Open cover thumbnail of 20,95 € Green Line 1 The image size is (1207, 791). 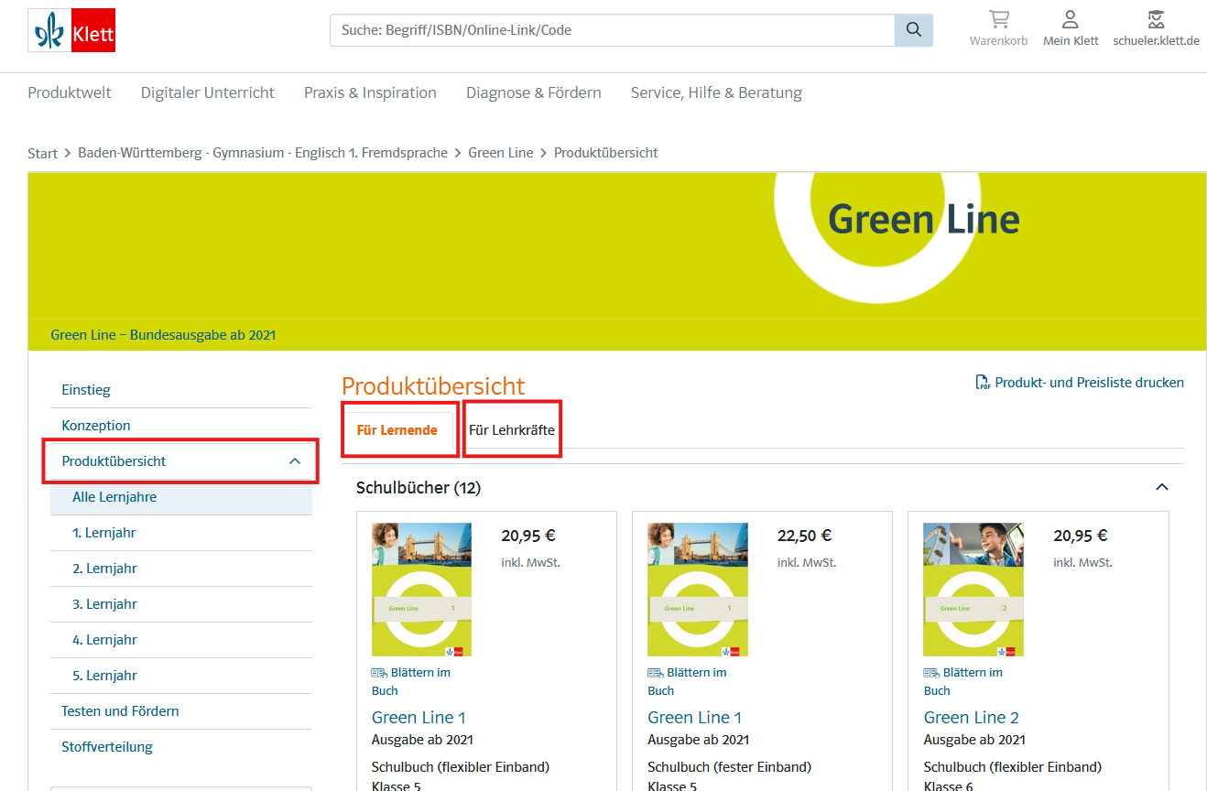(421, 590)
